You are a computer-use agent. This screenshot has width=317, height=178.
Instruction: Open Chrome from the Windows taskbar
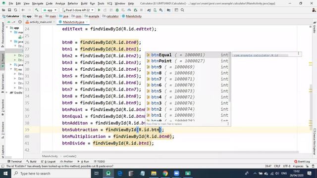165,174
